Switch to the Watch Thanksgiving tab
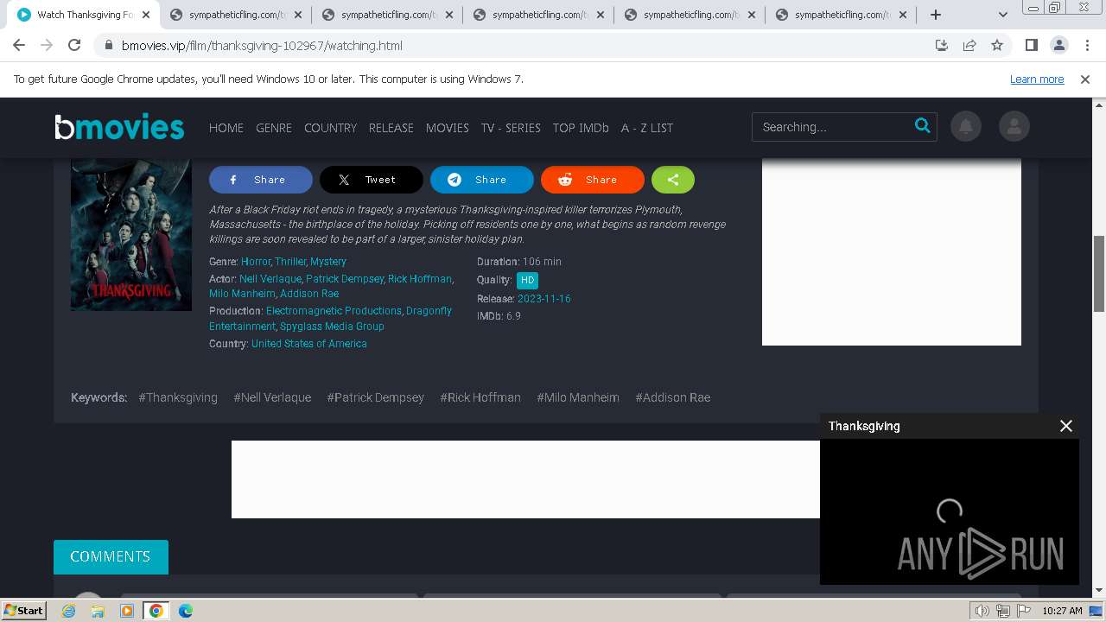The height and width of the screenshot is (622, 1106). click(84, 15)
